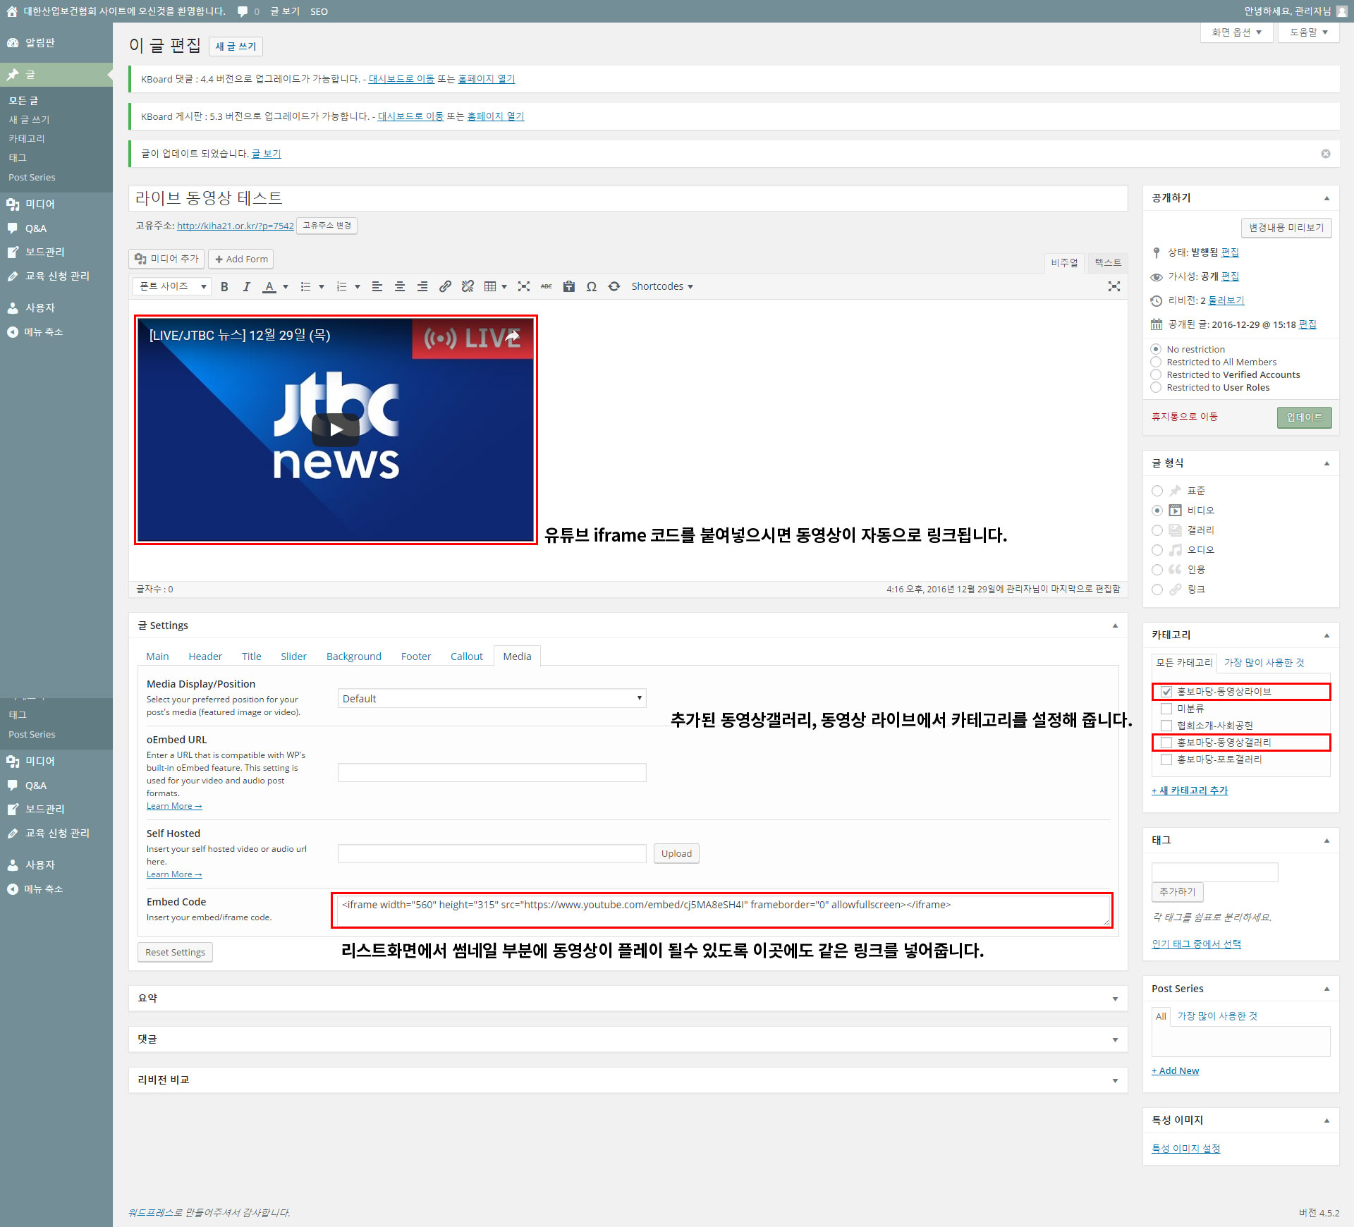Screen dimensions: 1354x1227
Task: Select the No restriction radio option
Action: (1156, 349)
